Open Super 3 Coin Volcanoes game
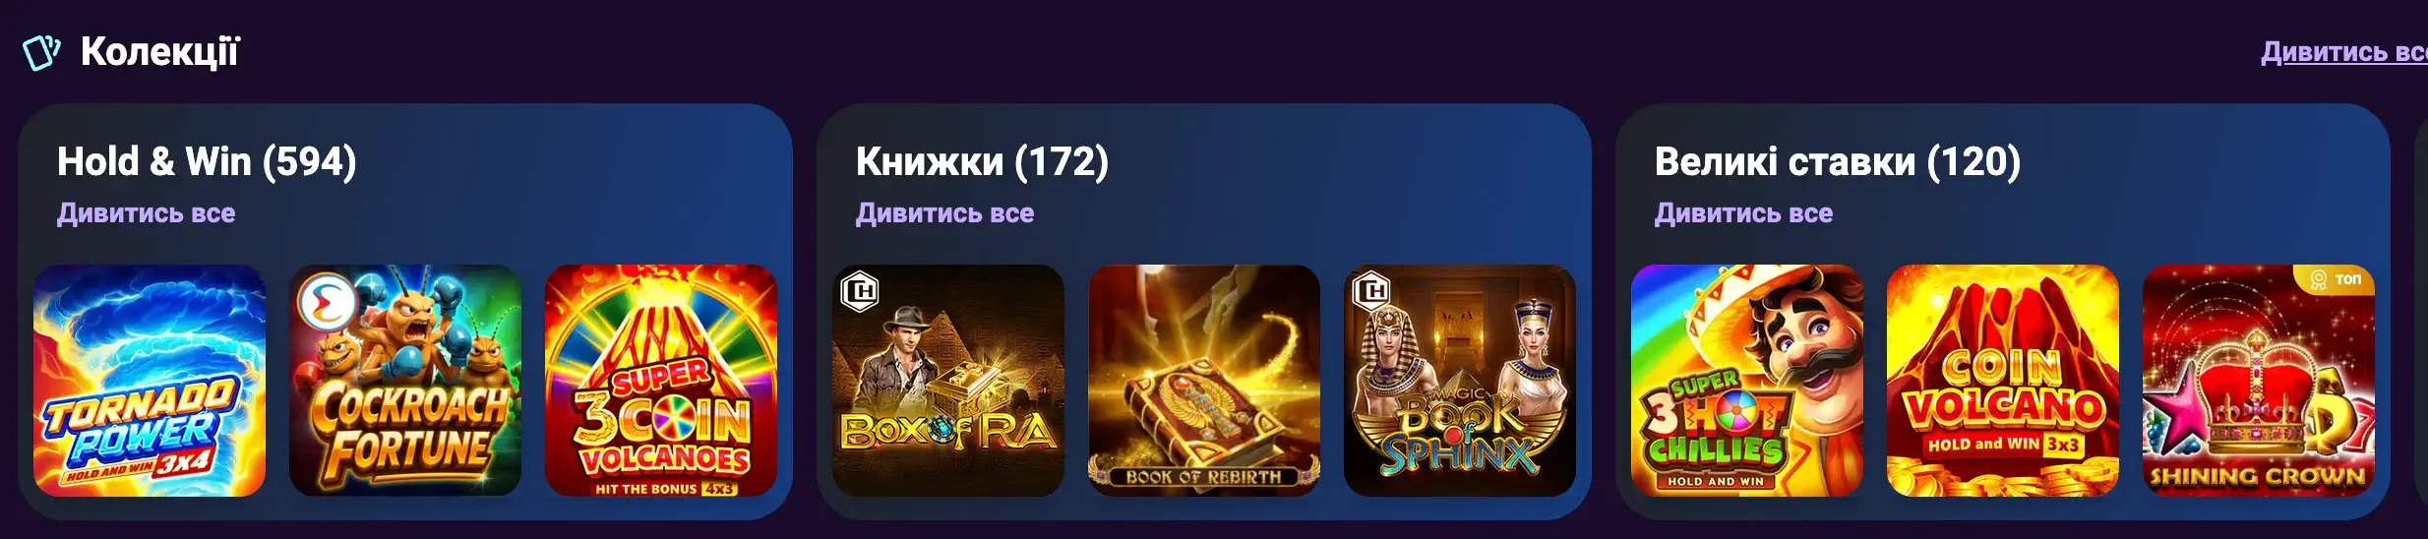The height and width of the screenshot is (539, 2428). coord(661,381)
